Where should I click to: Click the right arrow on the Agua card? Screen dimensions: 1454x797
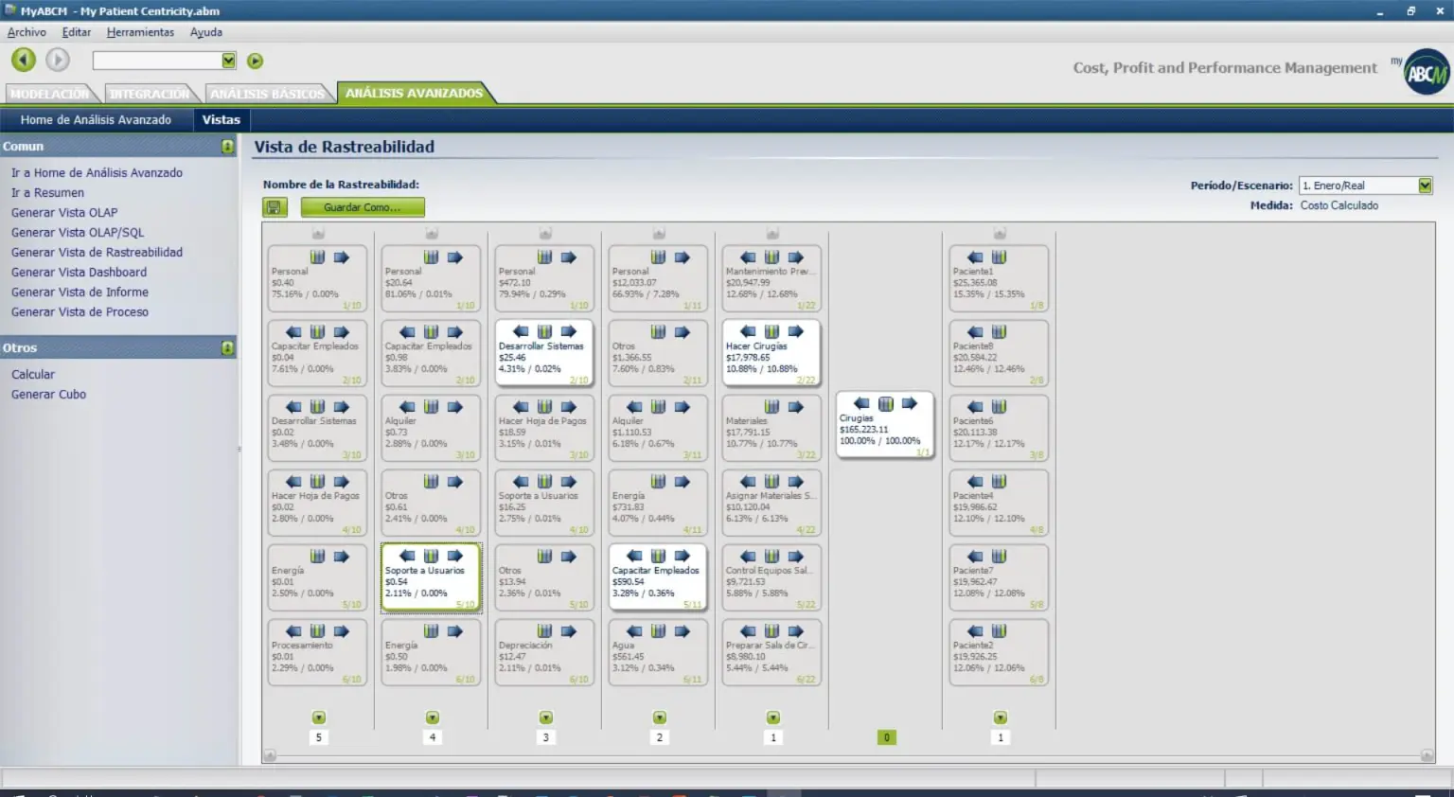pyautogui.click(x=682, y=631)
